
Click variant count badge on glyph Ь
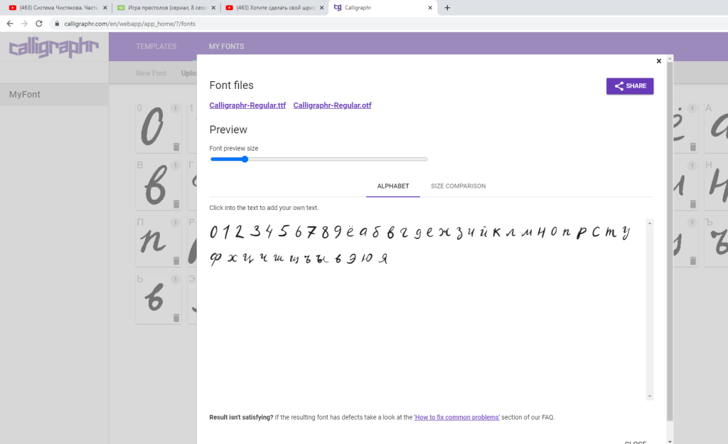coord(175,279)
